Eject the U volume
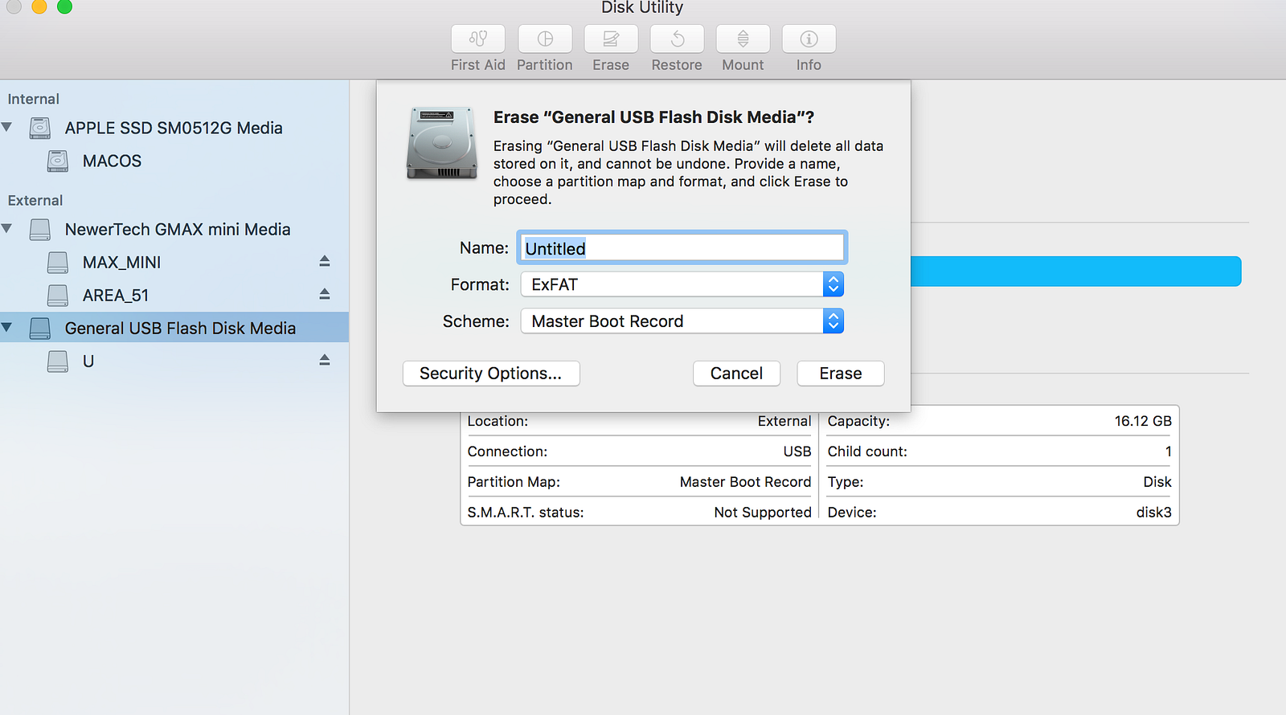The height and width of the screenshot is (715, 1286). click(x=325, y=360)
